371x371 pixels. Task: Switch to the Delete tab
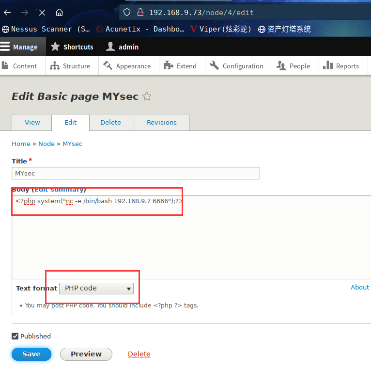[111, 123]
